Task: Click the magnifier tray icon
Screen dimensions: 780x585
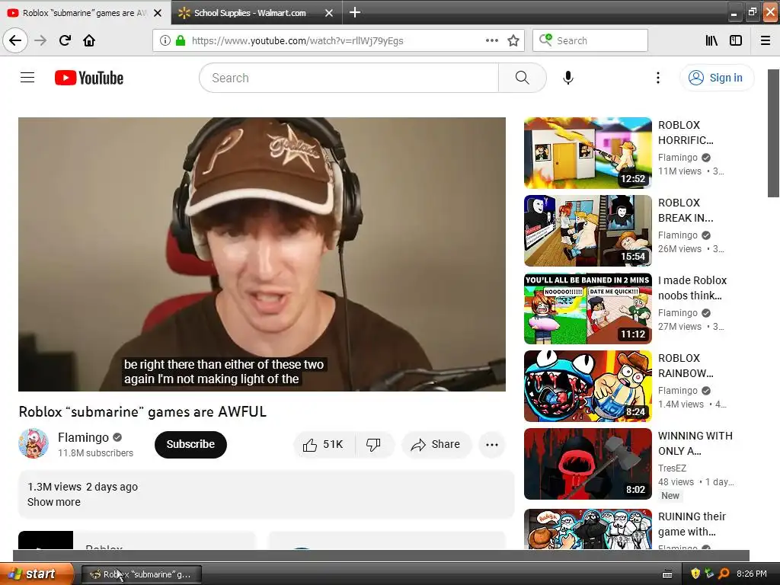Action: (x=724, y=574)
